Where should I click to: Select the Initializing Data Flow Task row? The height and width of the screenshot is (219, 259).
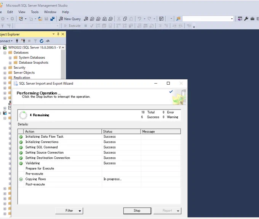pos(99,137)
